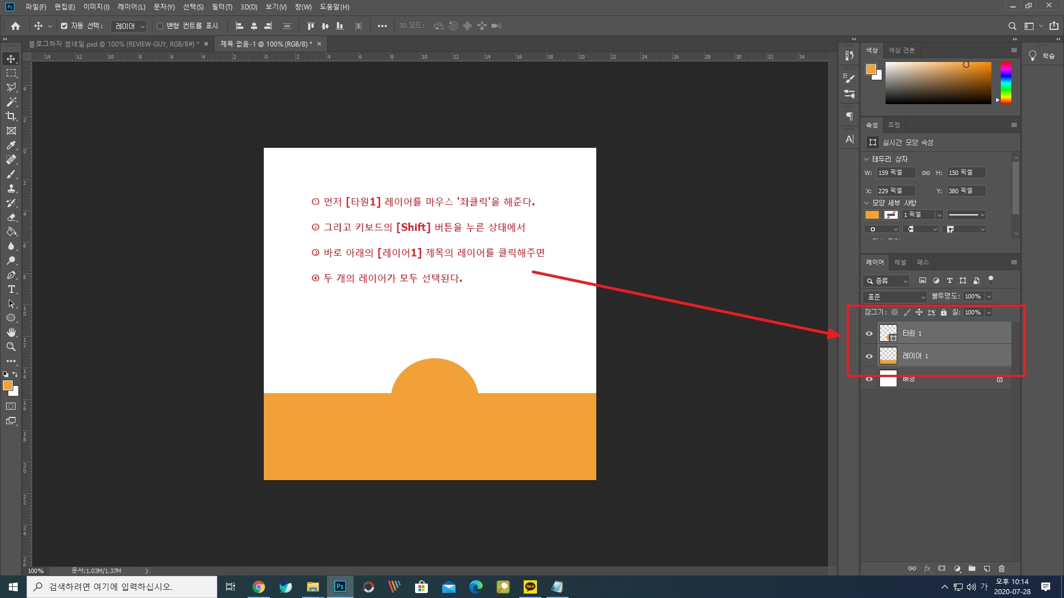Toggle the 자동 선택 checkbox
Viewport: 1064px width, 598px height.
pyautogui.click(x=64, y=26)
